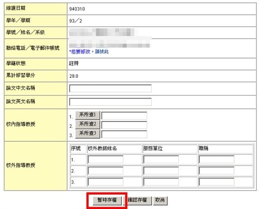
Task: Click row 1 服務單位 field
Action: [x=161, y=160]
